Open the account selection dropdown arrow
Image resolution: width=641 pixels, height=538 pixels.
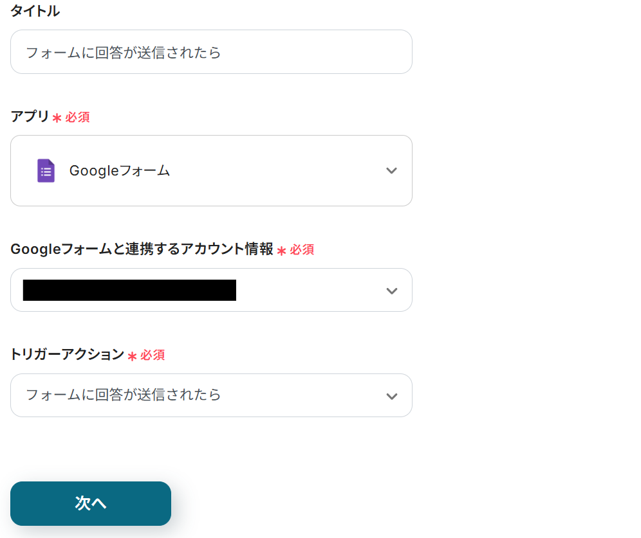[x=391, y=291]
